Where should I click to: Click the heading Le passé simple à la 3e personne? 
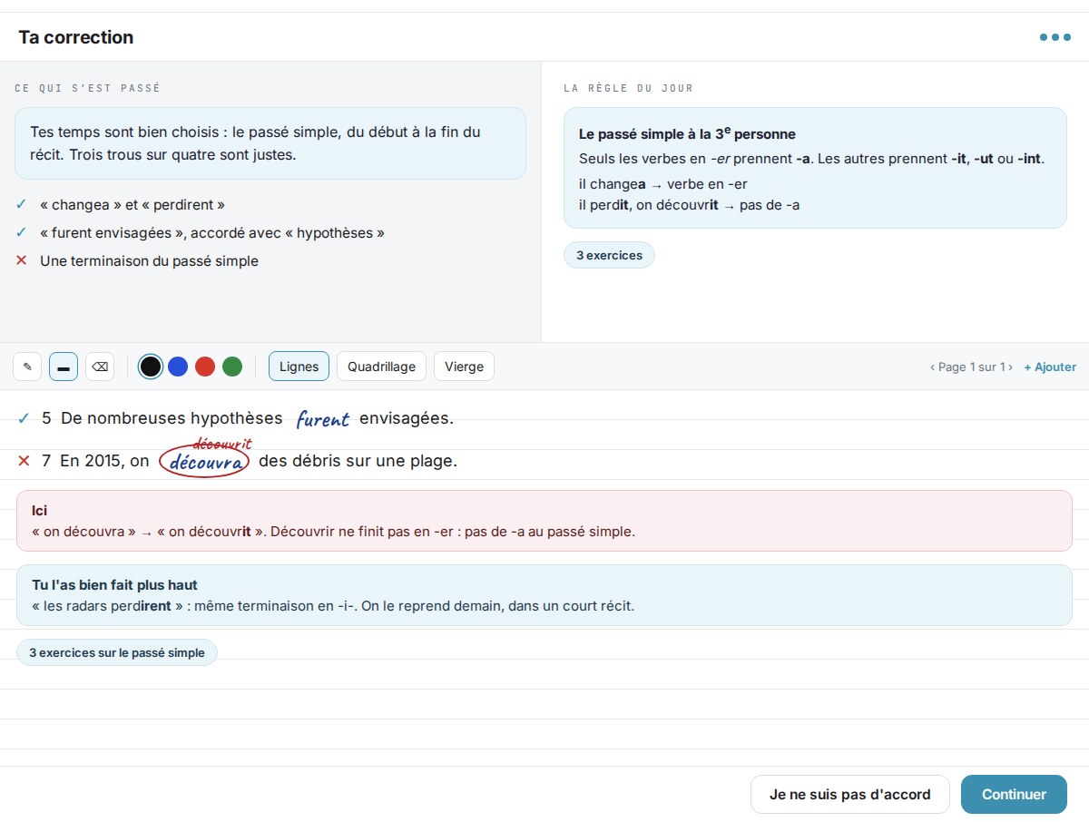pyautogui.click(x=687, y=133)
